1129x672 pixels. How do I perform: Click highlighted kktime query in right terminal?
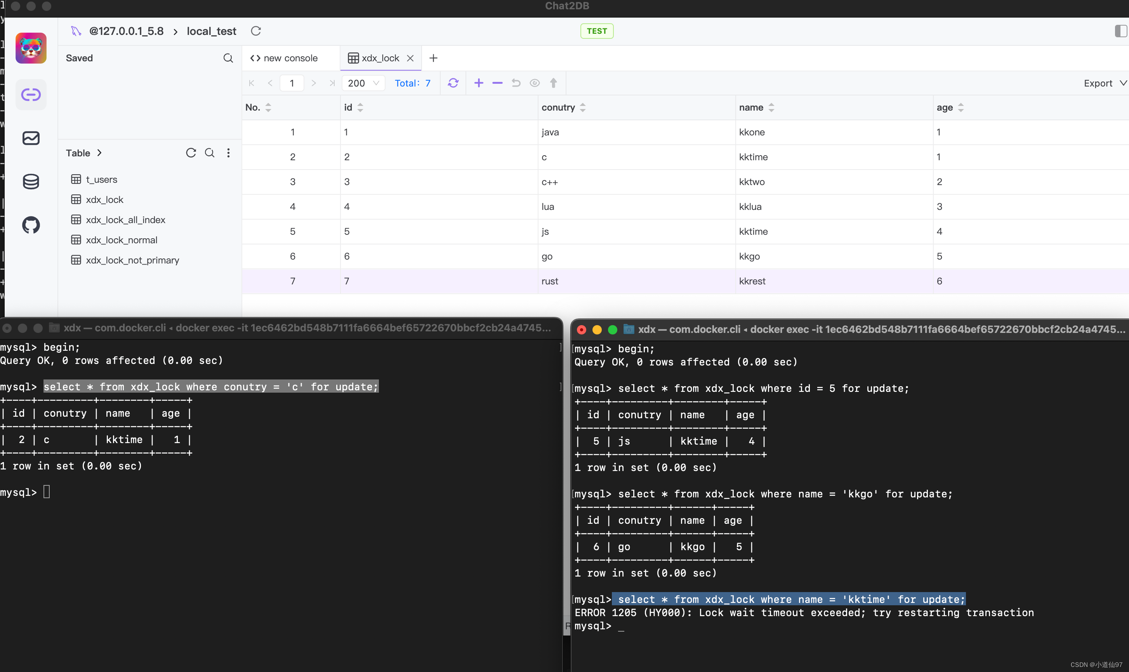coord(789,599)
